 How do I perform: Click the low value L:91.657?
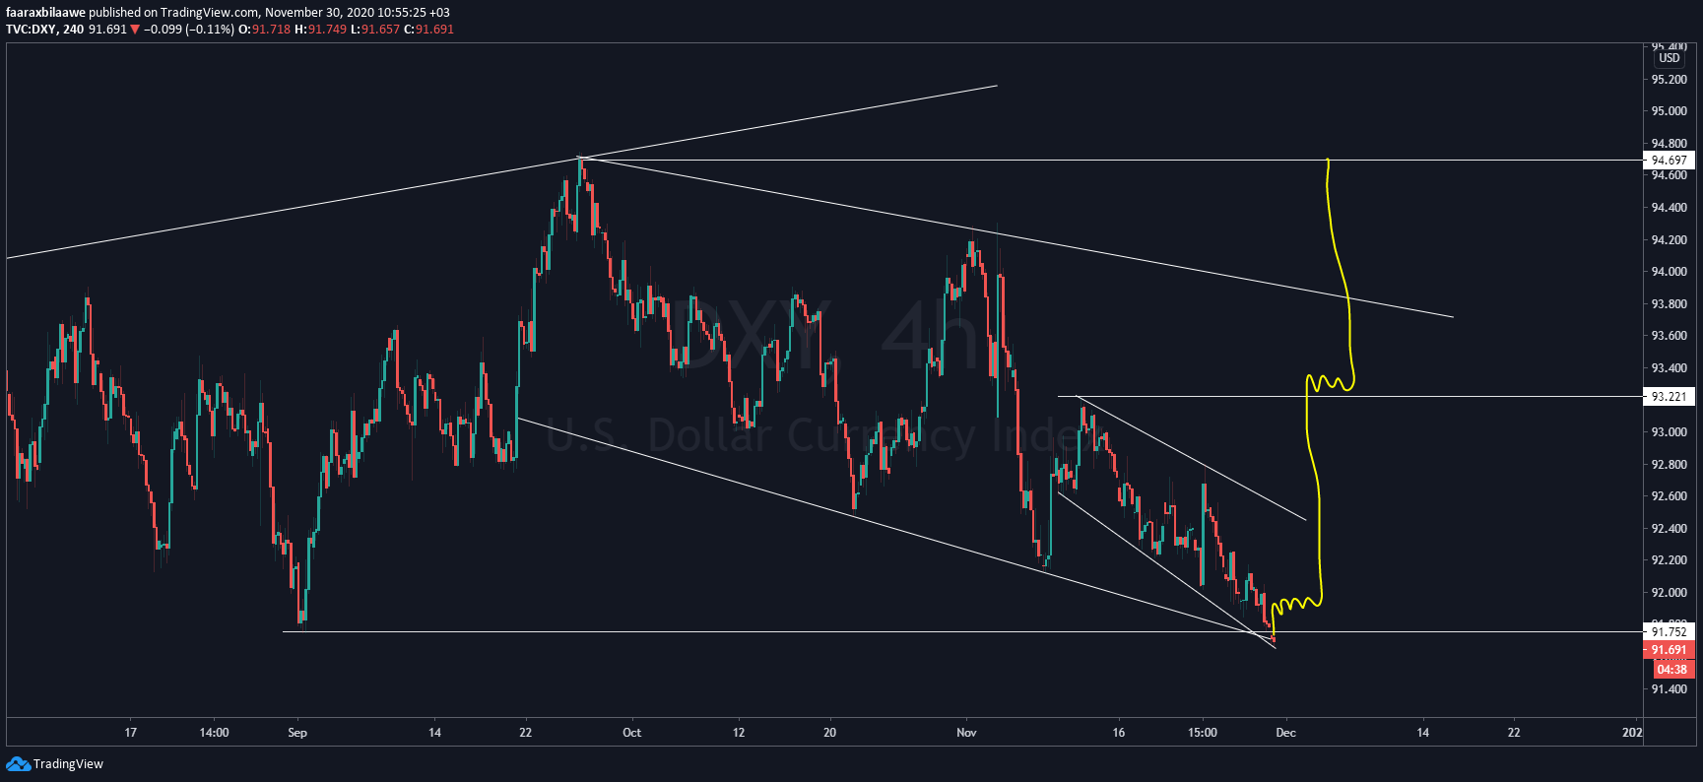[375, 30]
